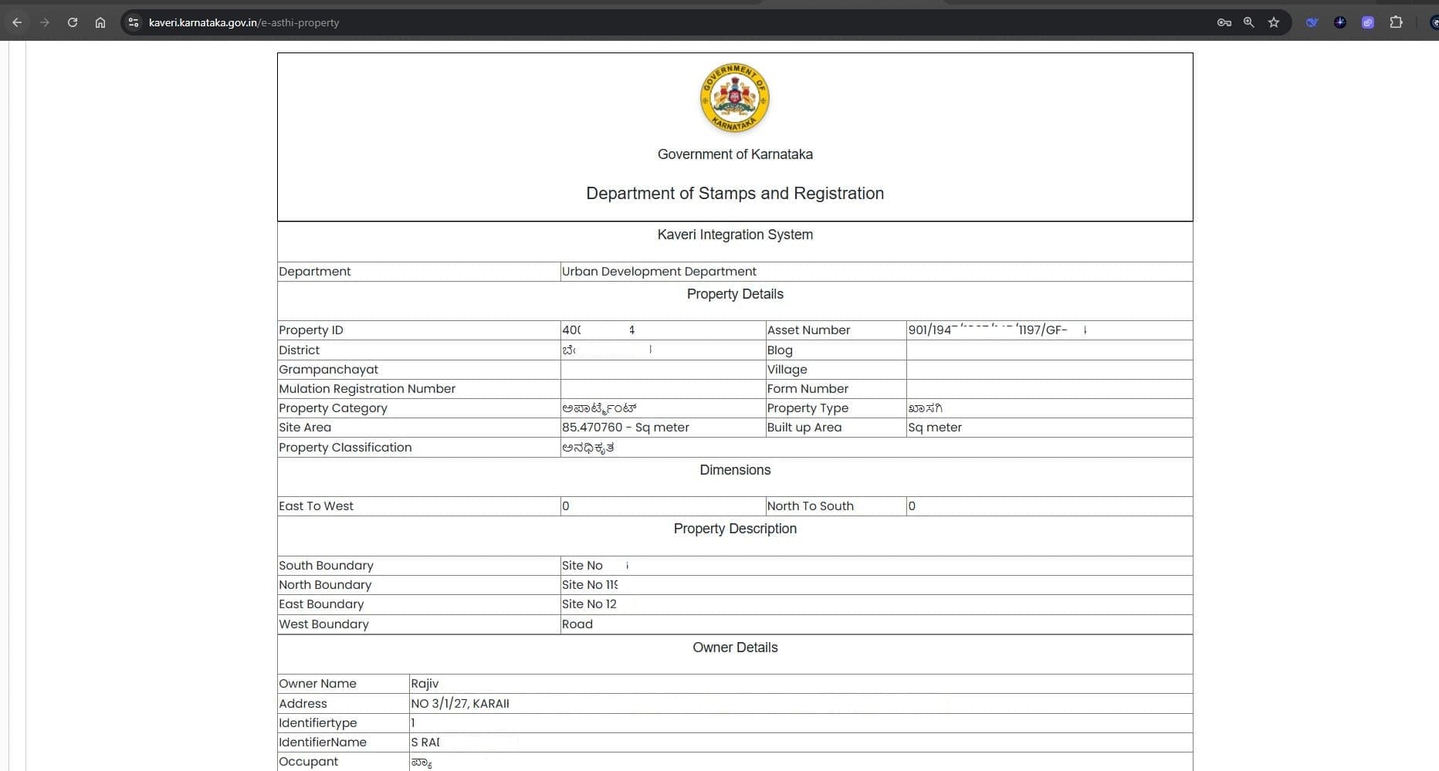Bookmark this page with the star
This screenshot has width=1439, height=771.
pyautogui.click(x=1274, y=22)
